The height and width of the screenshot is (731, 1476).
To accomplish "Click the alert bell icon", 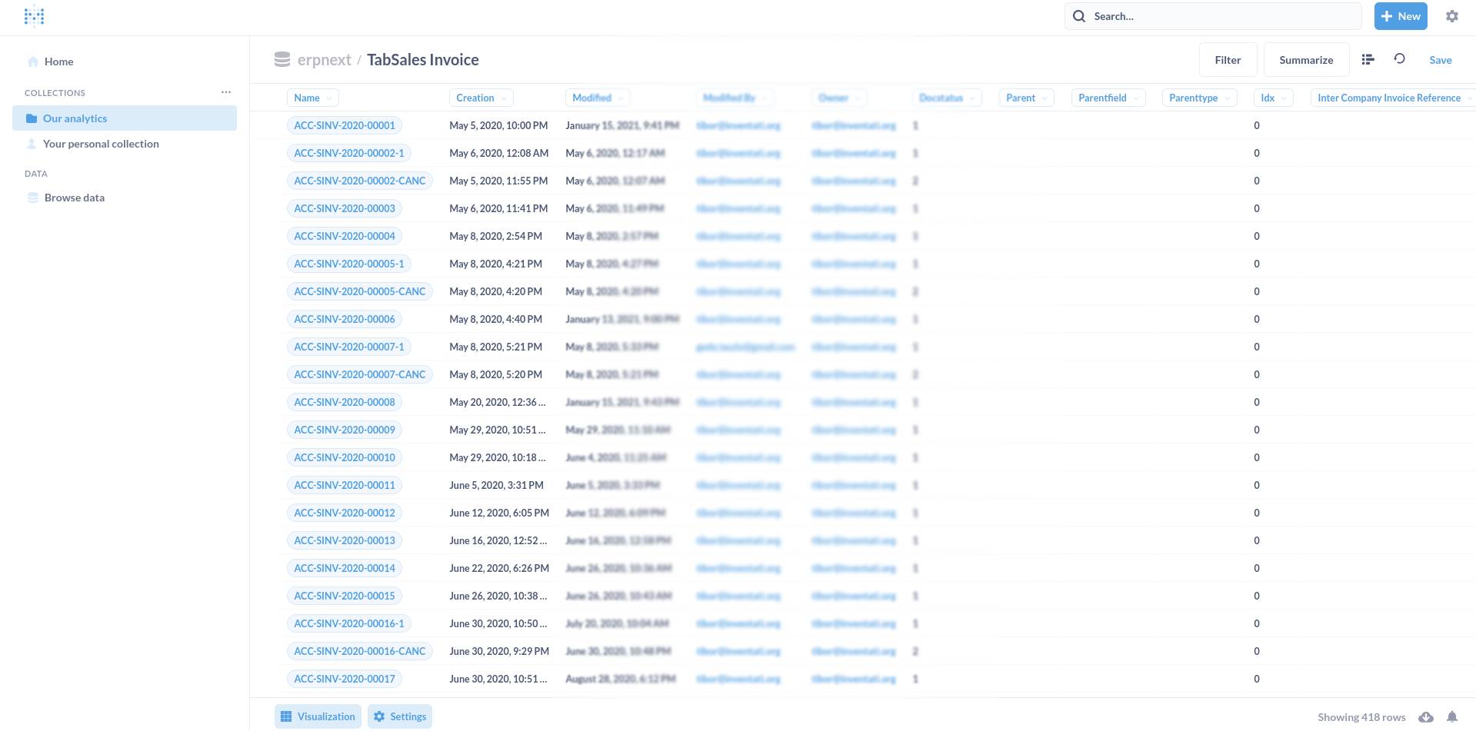I will click(x=1451, y=716).
